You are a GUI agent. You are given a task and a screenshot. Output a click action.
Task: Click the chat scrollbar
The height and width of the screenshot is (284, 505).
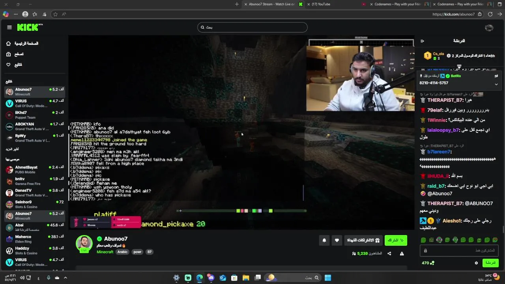click(503, 230)
